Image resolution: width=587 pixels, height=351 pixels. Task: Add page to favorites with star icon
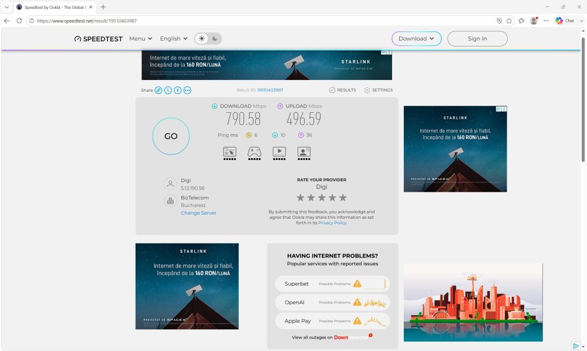tap(509, 21)
